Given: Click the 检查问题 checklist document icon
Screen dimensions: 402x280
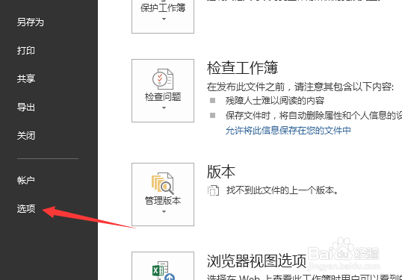Looking at the screenshot, I should [x=163, y=78].
